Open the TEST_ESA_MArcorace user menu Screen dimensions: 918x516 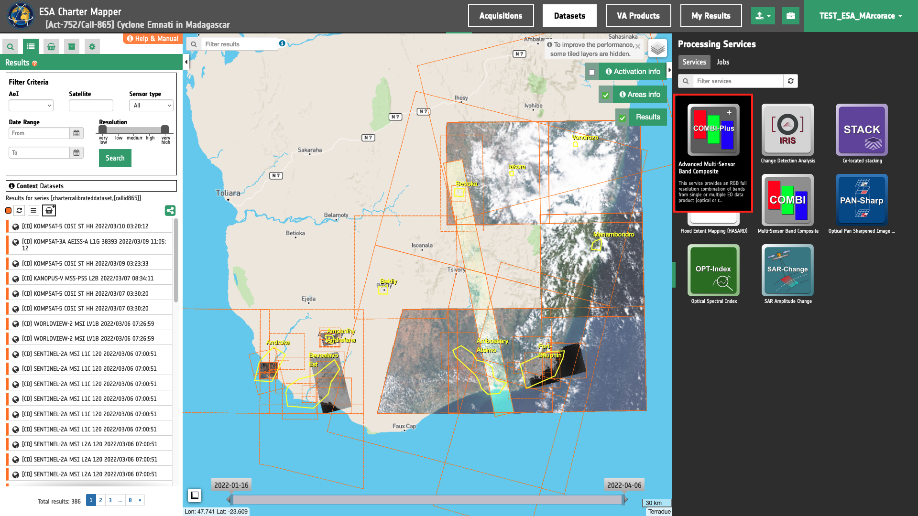(x=861, y=16)
